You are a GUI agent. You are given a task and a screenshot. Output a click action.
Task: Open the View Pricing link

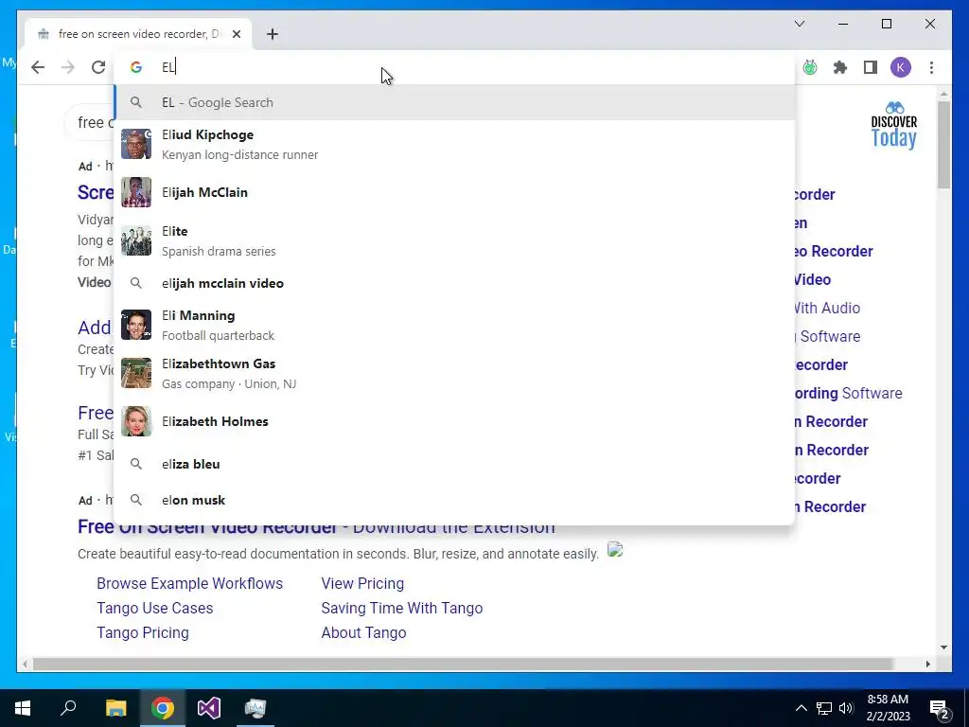362,583
